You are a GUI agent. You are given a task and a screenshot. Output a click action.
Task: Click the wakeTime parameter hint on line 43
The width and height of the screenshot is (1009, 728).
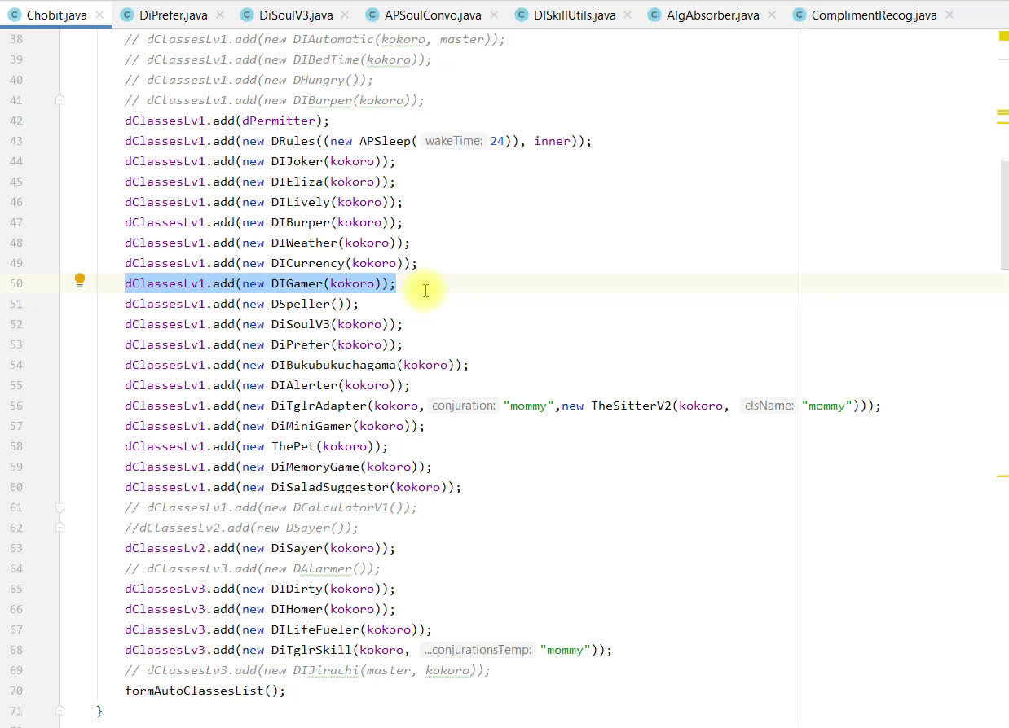(x=453, y=141)
